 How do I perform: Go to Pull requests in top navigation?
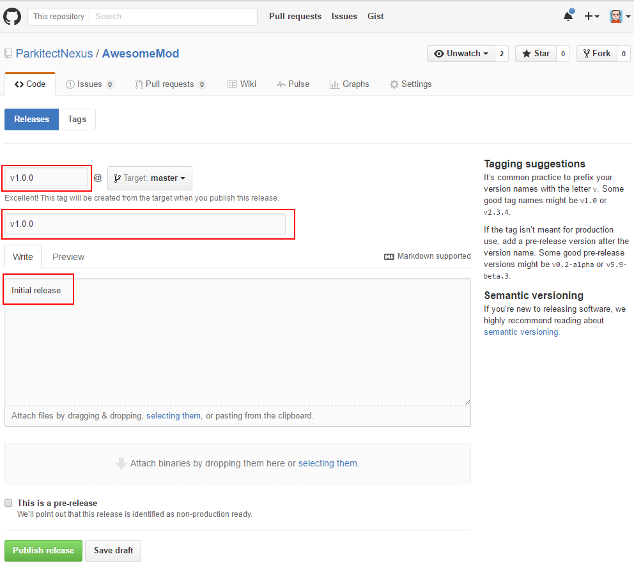tap(295, 16)
